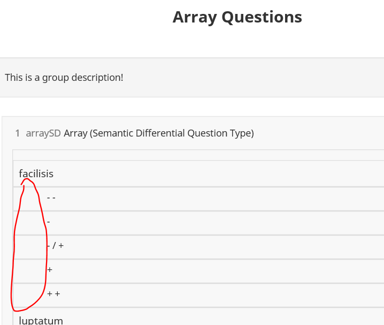Select the '- -' answer option label

51,198
